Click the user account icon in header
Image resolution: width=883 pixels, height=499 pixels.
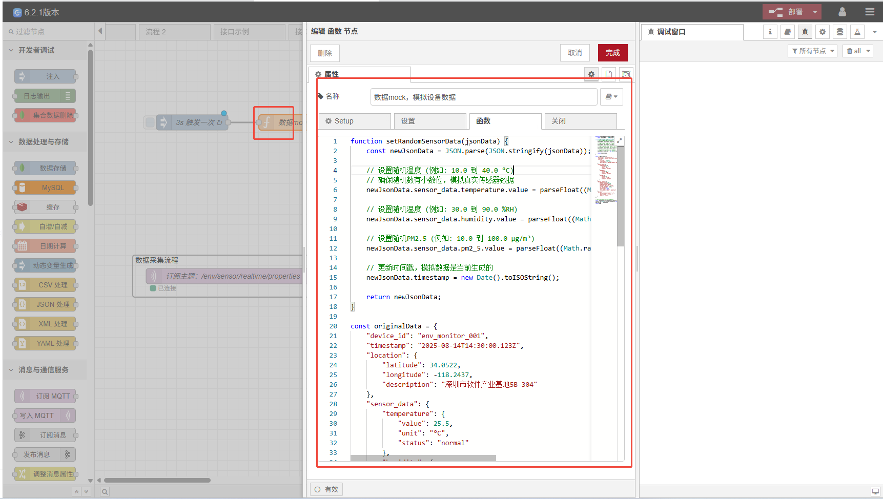click(842, 12)
